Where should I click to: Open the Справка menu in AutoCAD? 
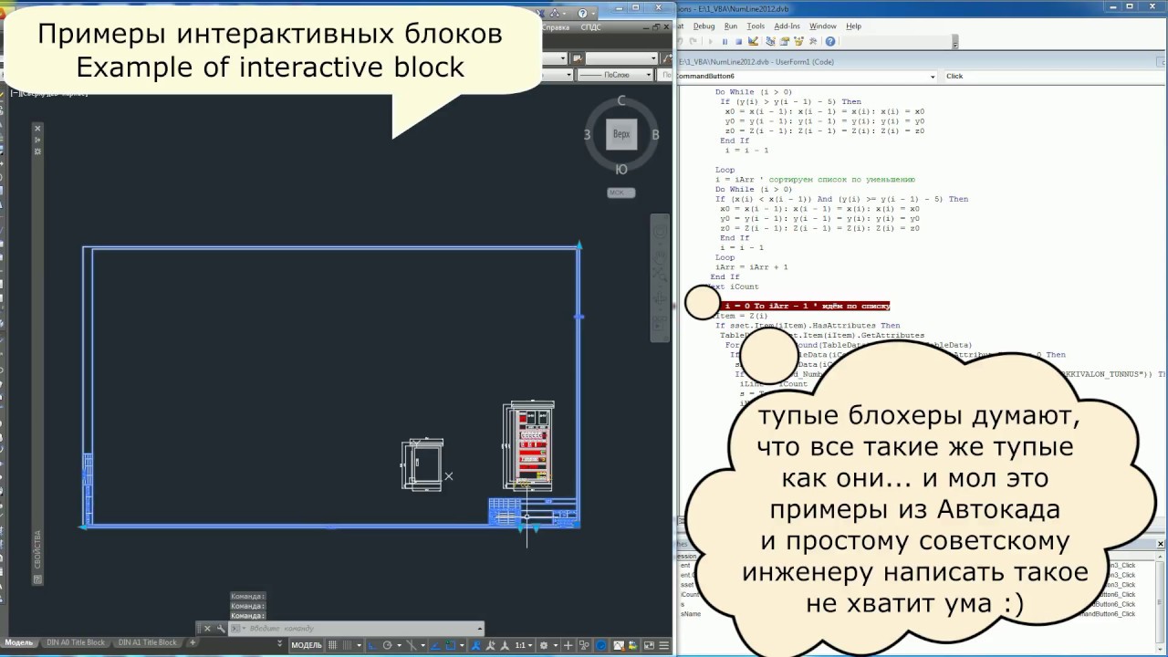[x=556, y=27]
